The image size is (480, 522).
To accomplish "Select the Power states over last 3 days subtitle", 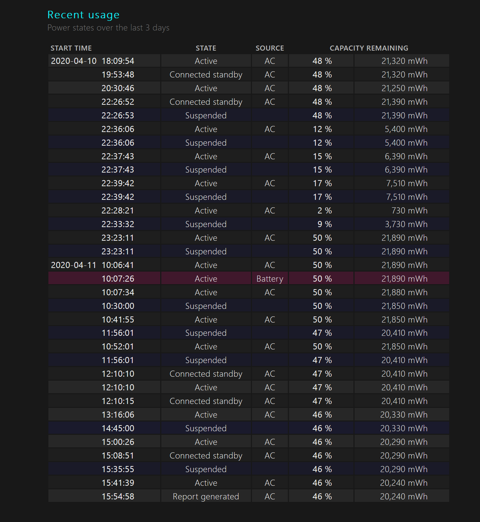I will [108, 28].
